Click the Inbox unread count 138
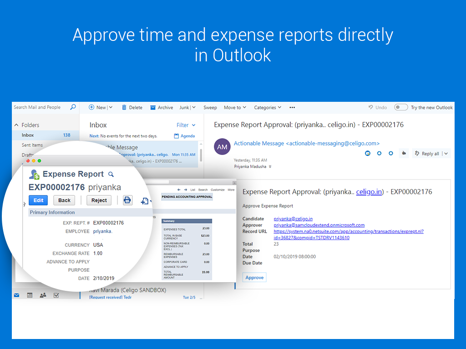Viewport: 466px width, 349px height. pyautogui.click(x=66, y=135)
